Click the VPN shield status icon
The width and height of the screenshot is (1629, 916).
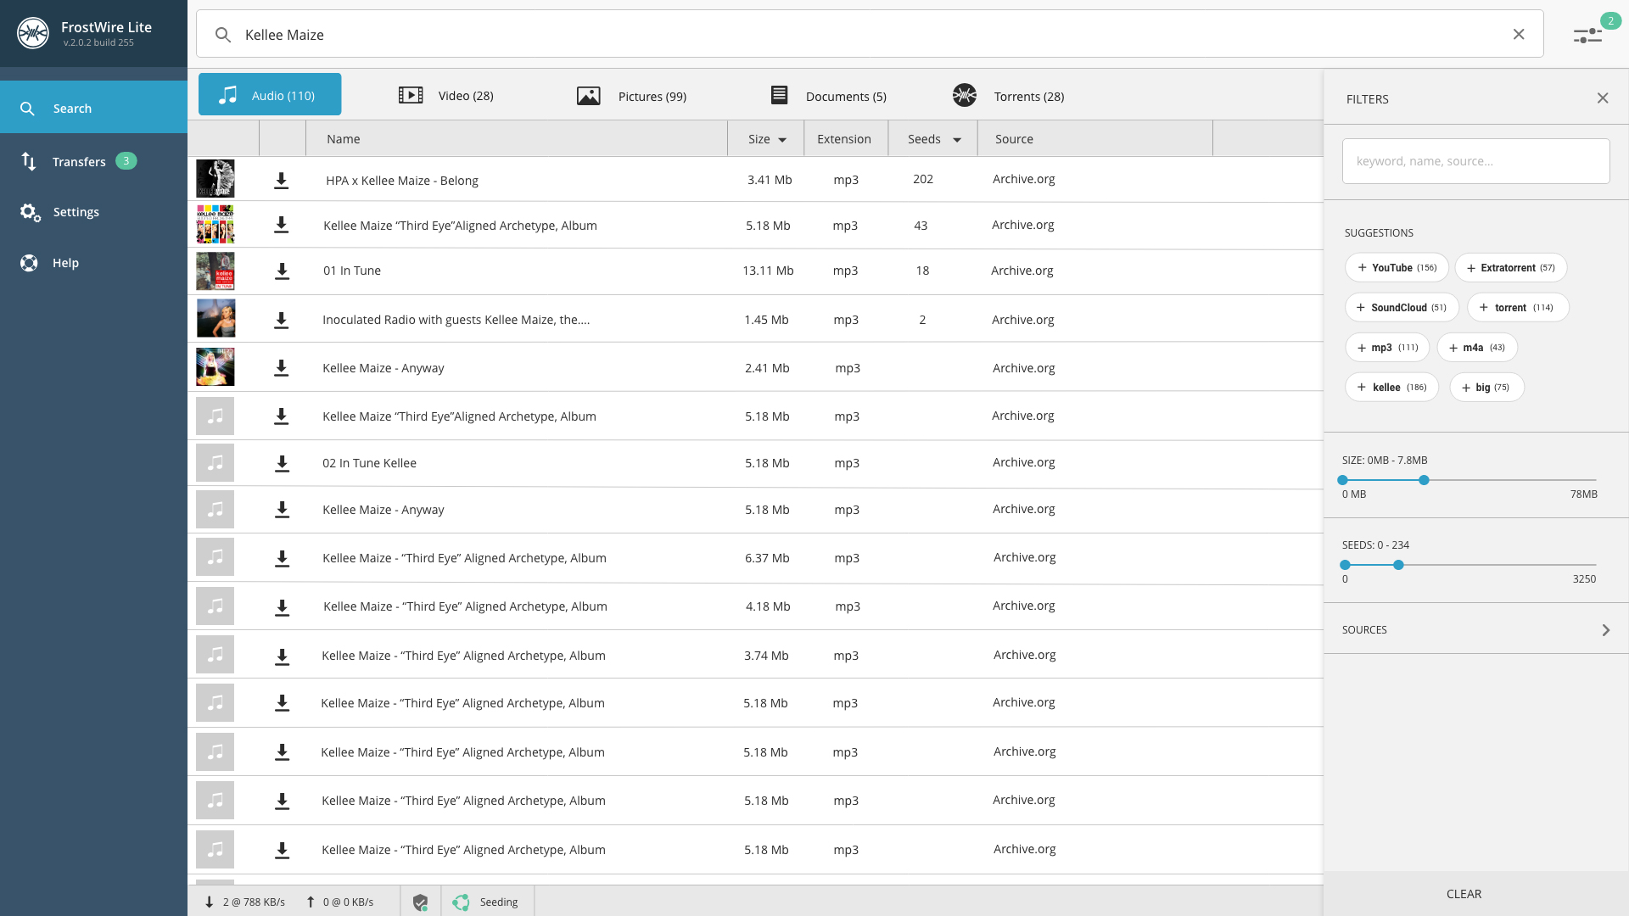coord(420,902)
